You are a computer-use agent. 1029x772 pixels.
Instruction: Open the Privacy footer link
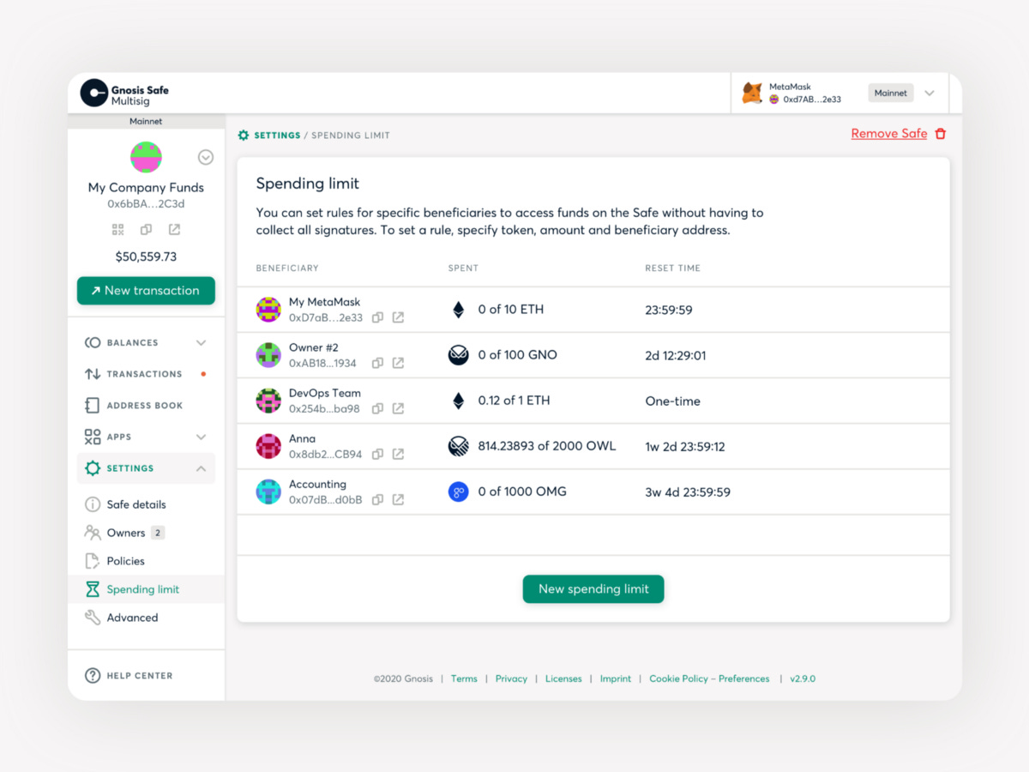coord(511,679)
